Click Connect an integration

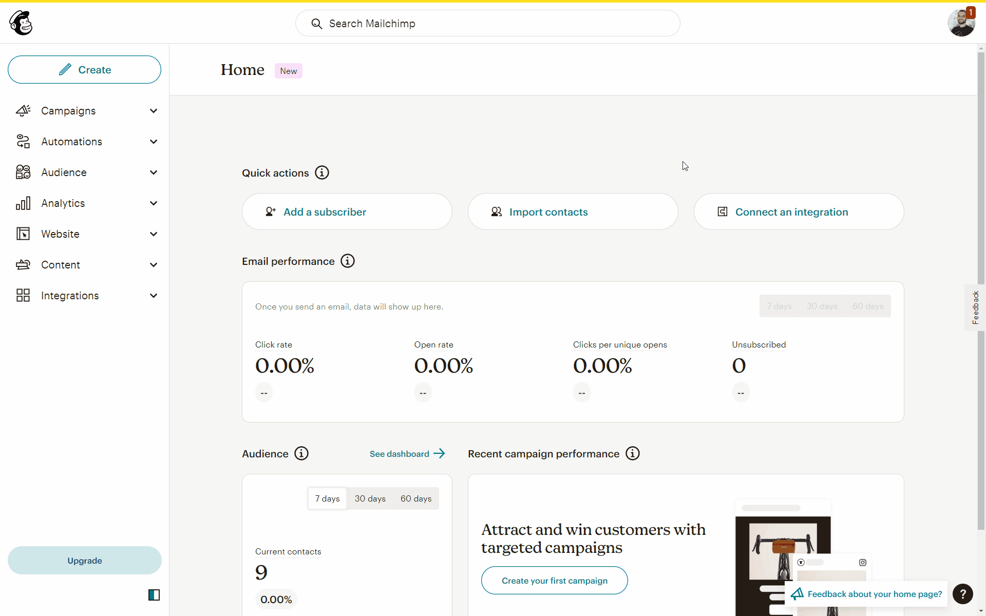tap(799, 211)
